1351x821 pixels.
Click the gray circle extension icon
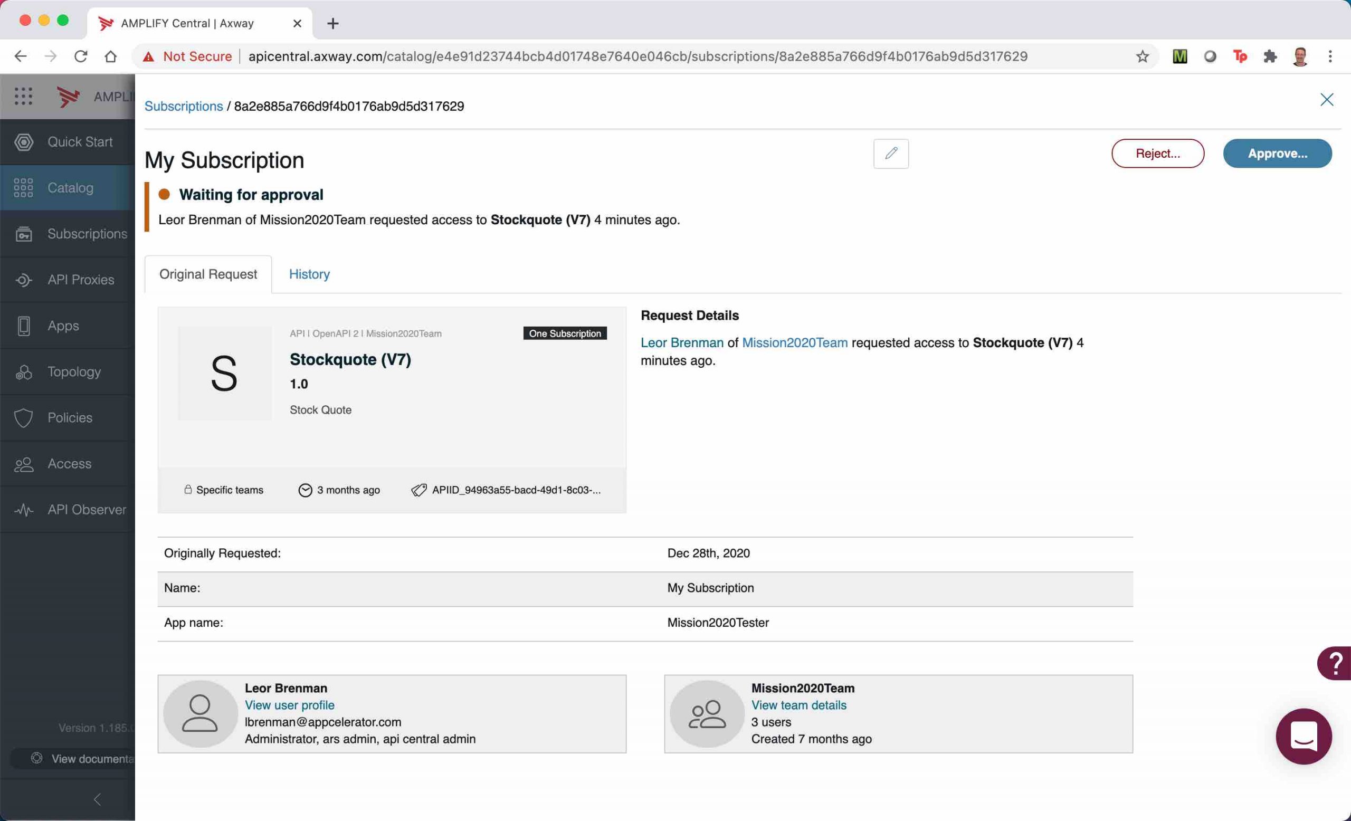1210,56
